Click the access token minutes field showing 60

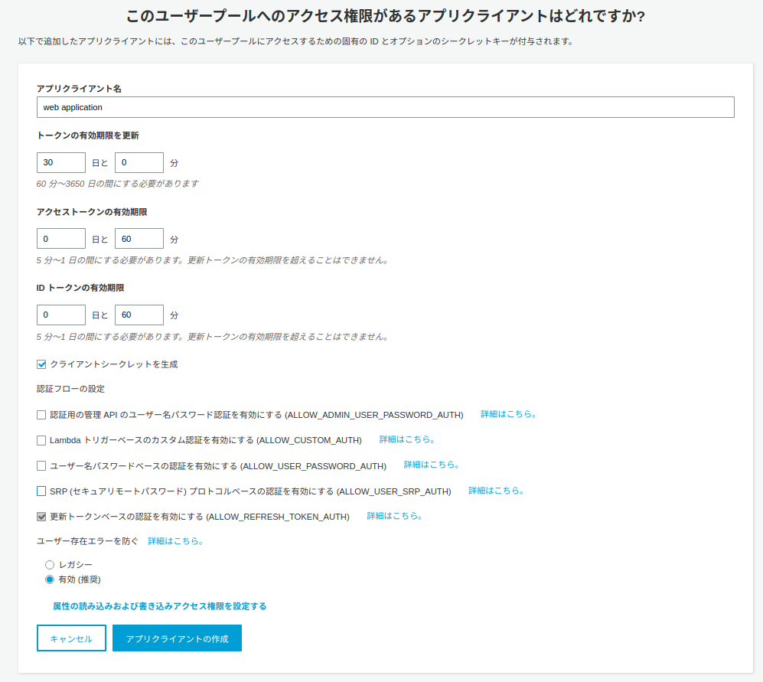[139, 238]
